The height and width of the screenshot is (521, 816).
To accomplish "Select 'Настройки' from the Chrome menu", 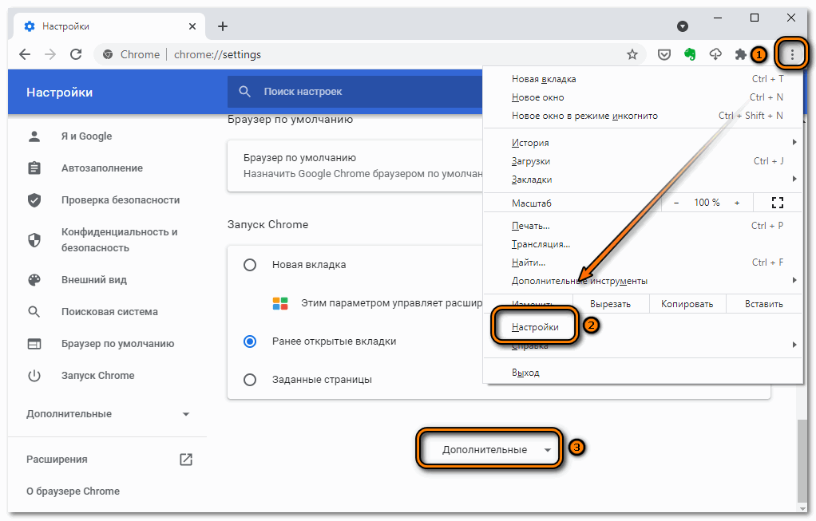I will click(535, 327).
